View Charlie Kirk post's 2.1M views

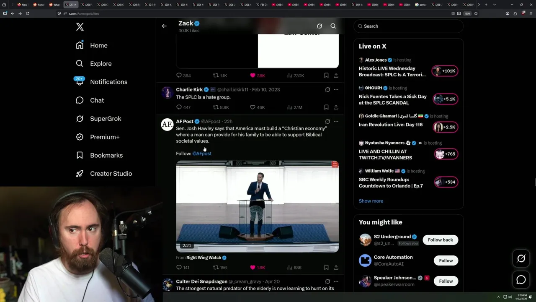295,107
